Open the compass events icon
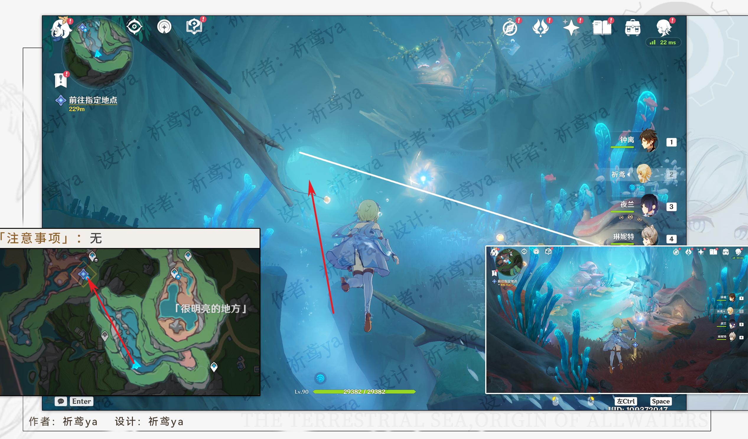 point(510,29)
